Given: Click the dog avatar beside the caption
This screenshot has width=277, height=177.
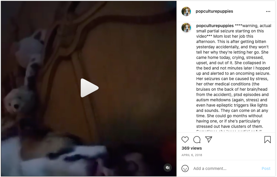Looking at the screenshot, I should coord(186,28).
